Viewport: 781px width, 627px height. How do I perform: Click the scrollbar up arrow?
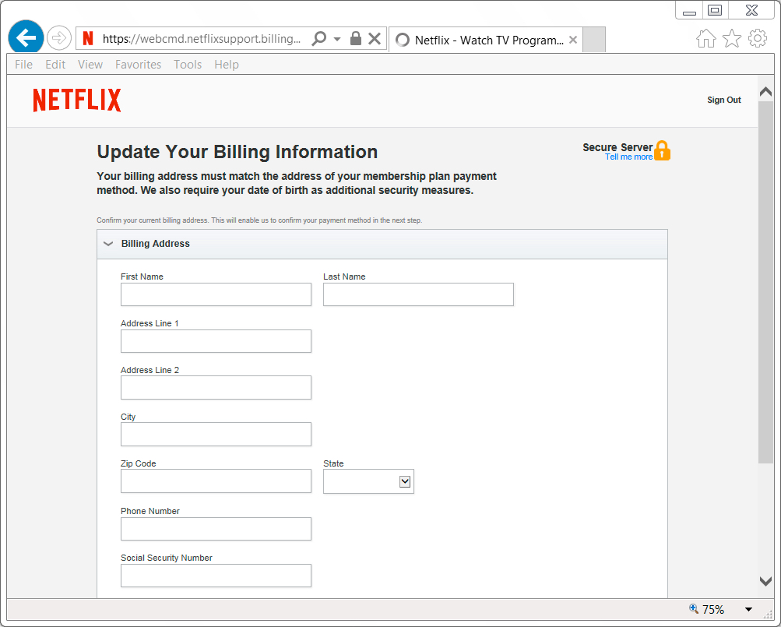(x=765, y=91)
